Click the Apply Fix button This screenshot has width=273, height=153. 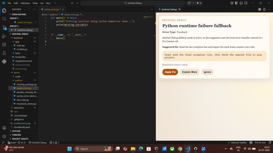point(170,72)
